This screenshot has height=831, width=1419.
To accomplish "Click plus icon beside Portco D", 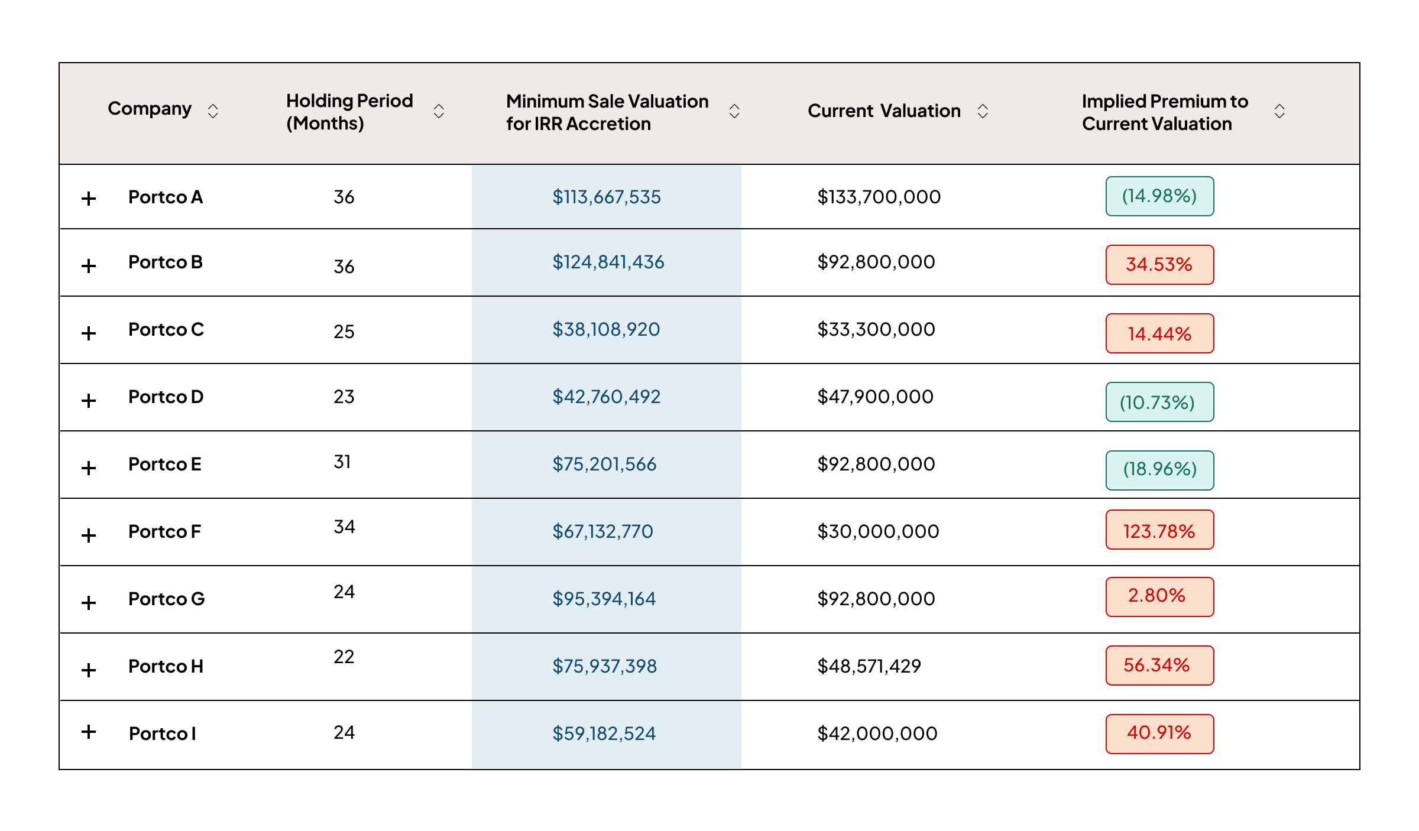I will (x=89, y=400).
